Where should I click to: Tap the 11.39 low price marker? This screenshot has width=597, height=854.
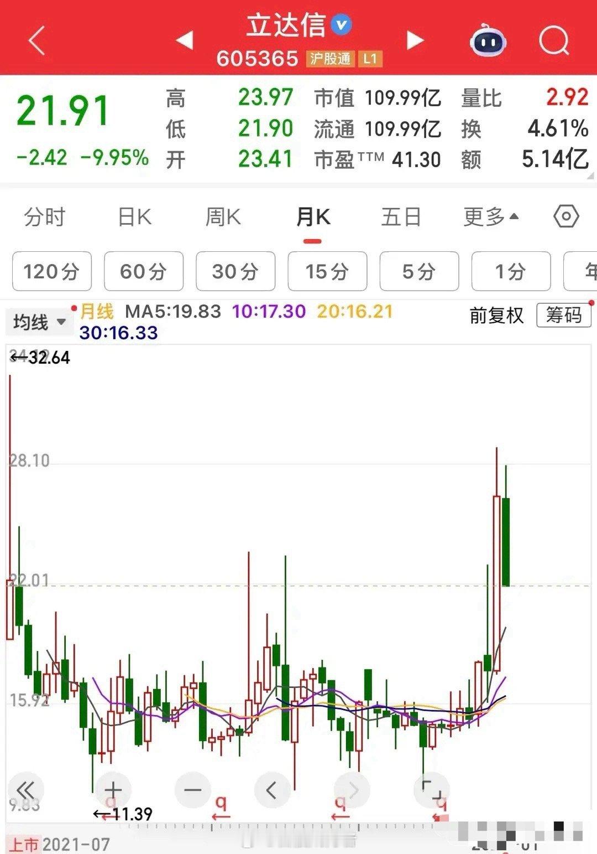click(123, 814)
